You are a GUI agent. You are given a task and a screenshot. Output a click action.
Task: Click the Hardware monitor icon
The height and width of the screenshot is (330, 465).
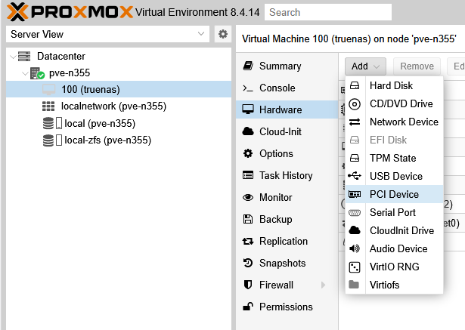[x=248, y=109]
